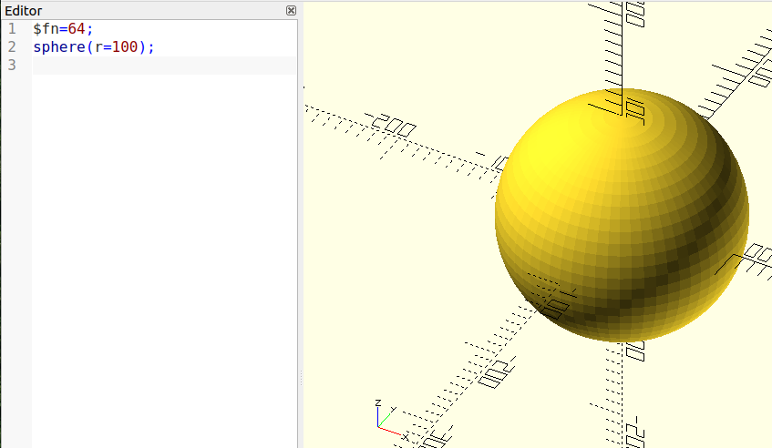
Task: Click line number 3 in gutter
Action: click(12, 65)
